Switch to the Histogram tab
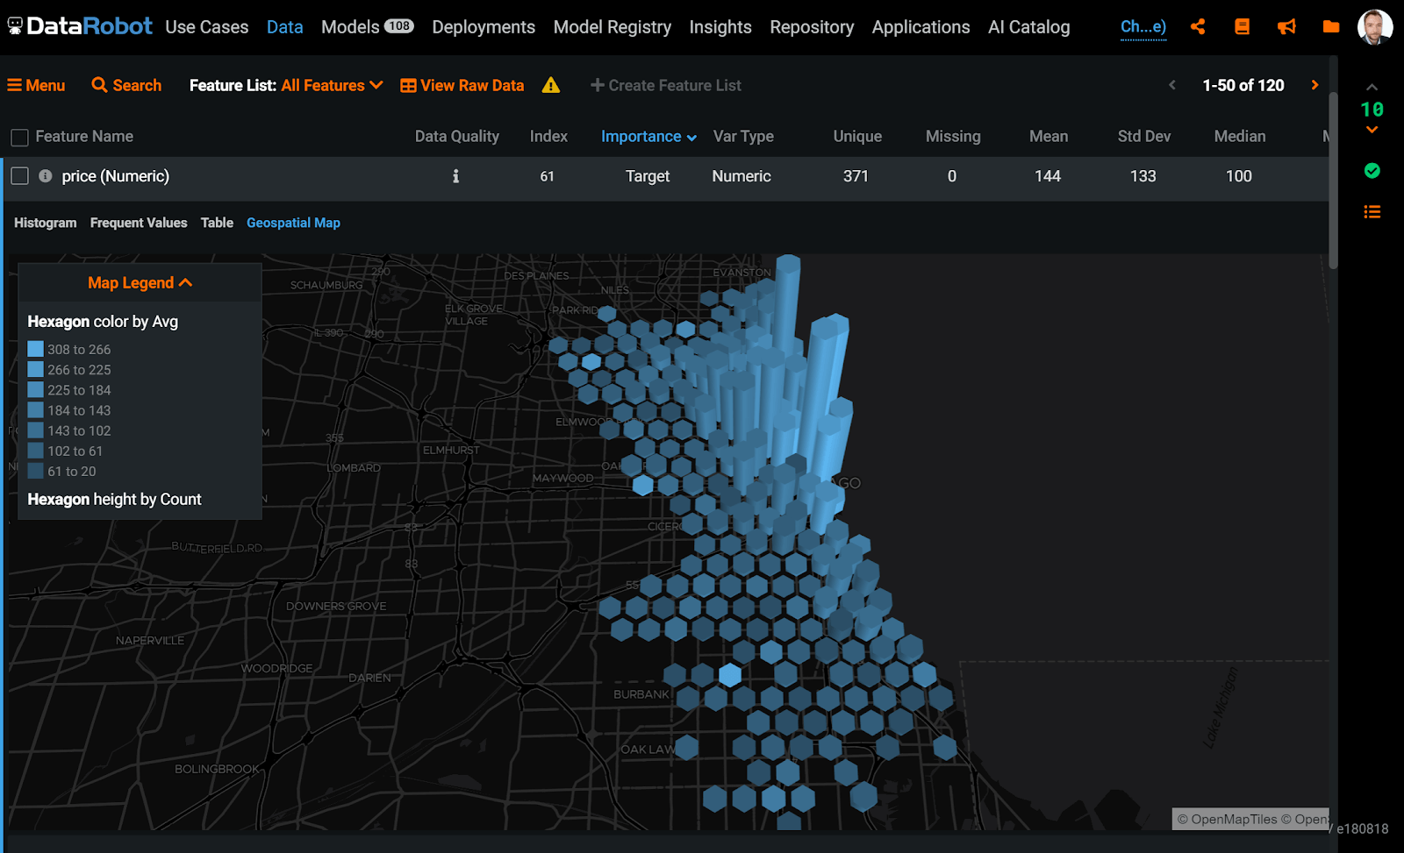Viewport: 1404px width, 853px height. click(x=45, y=223)
